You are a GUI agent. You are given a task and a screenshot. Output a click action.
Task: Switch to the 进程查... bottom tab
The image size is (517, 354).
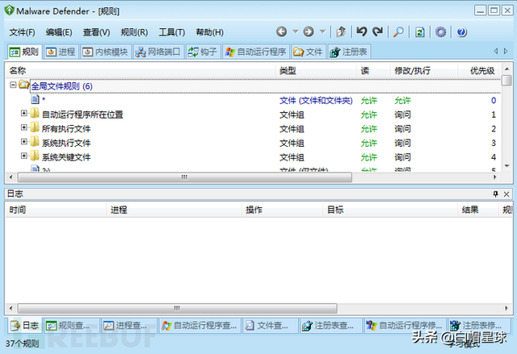(x=129, y=326)
